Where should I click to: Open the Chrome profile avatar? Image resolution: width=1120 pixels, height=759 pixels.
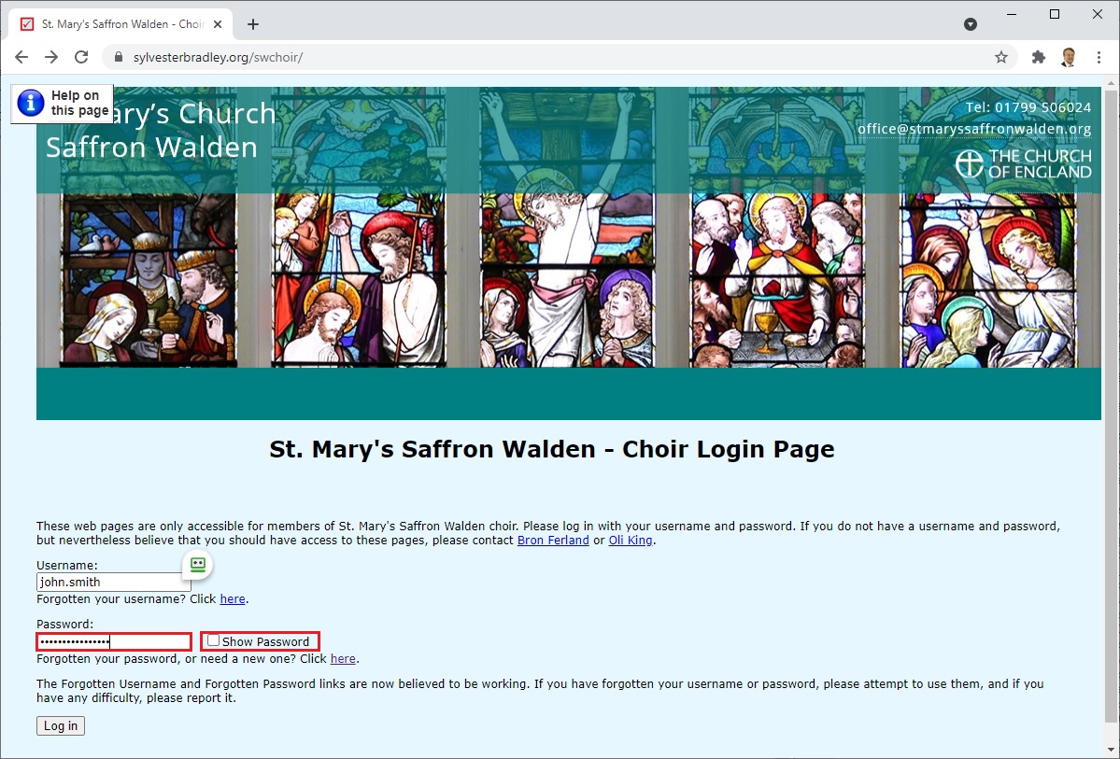tap(1069, 57)
